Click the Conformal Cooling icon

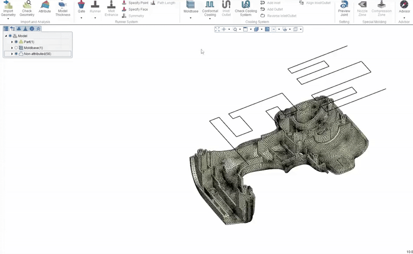[210, 5]
